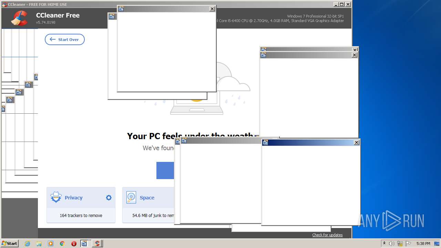The image size is (441, 248).
Task: Minimize the CCleaner main window
Action: (336, 4)
